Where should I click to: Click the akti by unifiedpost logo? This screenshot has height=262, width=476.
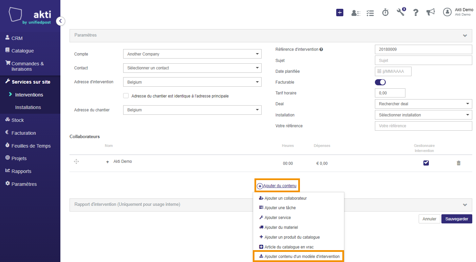(30, 16)
